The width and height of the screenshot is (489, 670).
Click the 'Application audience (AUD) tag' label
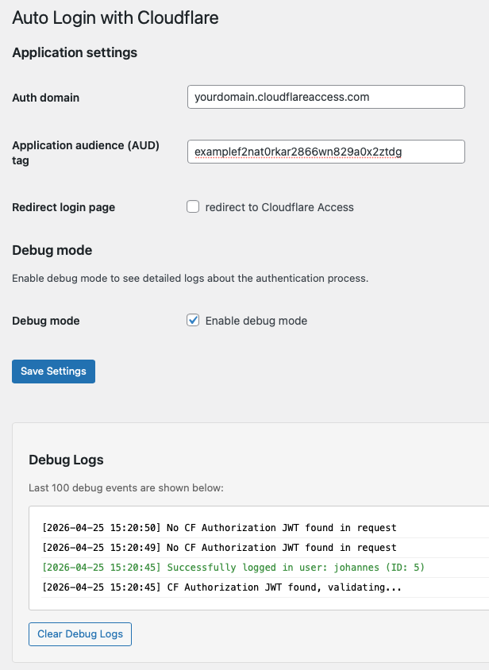point(86,153)
